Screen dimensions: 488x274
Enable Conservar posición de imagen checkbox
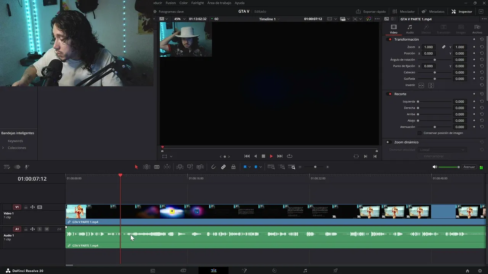pyautogui.click(x=420, y=133)
